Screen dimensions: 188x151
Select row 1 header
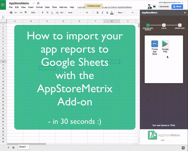pos(3,25)
